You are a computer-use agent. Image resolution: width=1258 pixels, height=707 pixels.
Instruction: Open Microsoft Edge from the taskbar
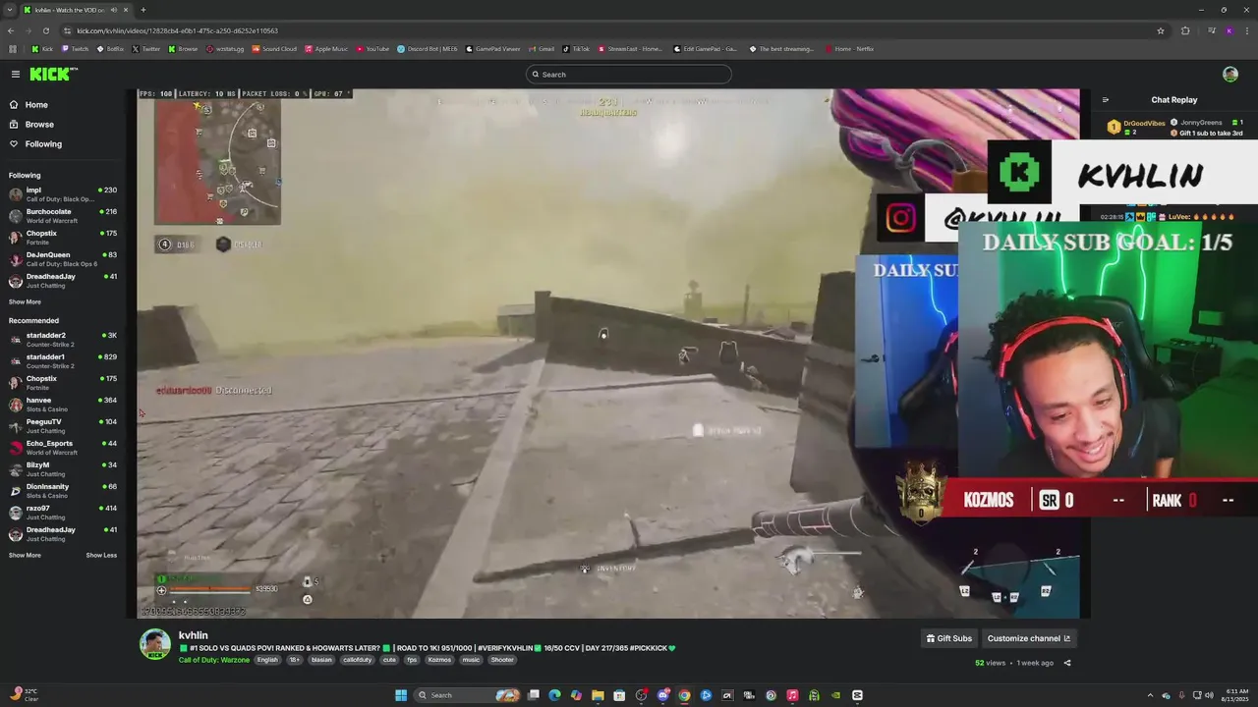(554, 695)
